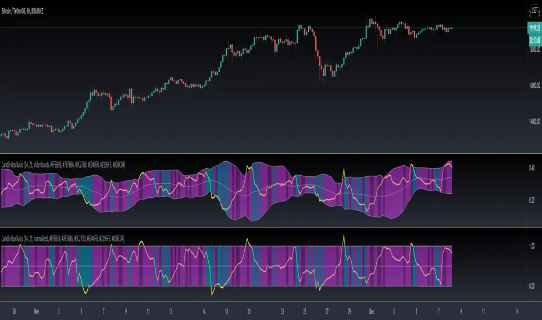Click date 20 on the time axis
The height and width of the screenshot is (320, 542).
pos(249,312)
